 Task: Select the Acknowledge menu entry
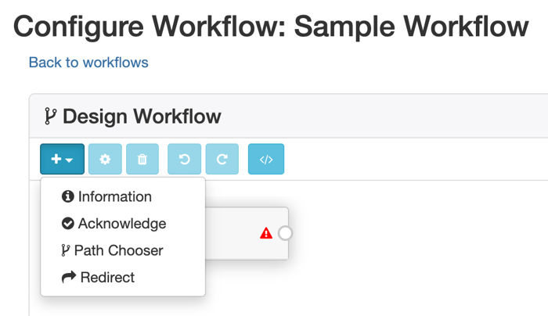pos(121,224)
